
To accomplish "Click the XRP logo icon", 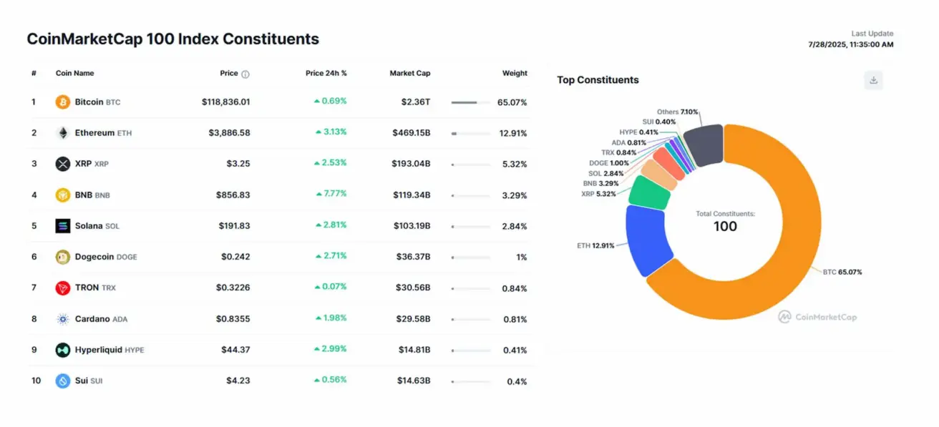I will coord(63,164).
